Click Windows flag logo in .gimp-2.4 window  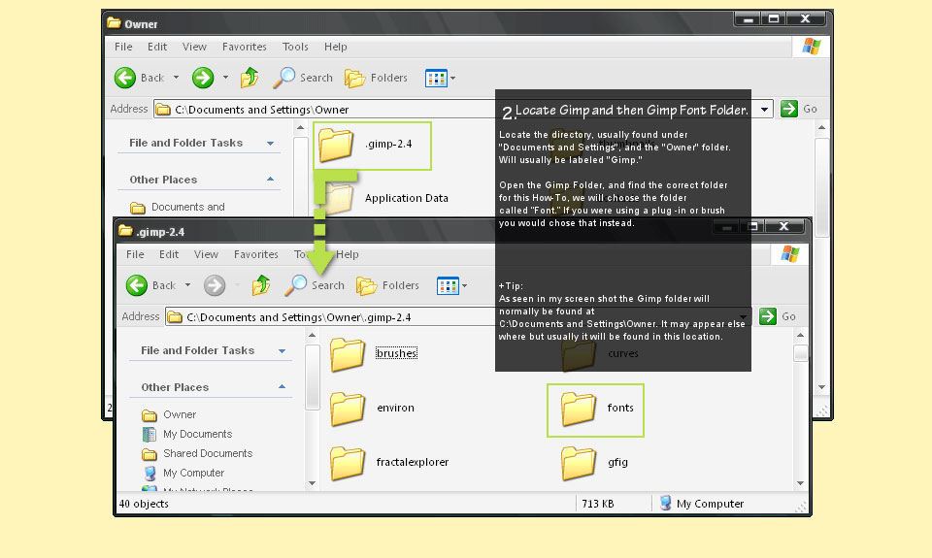pos(790,253)
